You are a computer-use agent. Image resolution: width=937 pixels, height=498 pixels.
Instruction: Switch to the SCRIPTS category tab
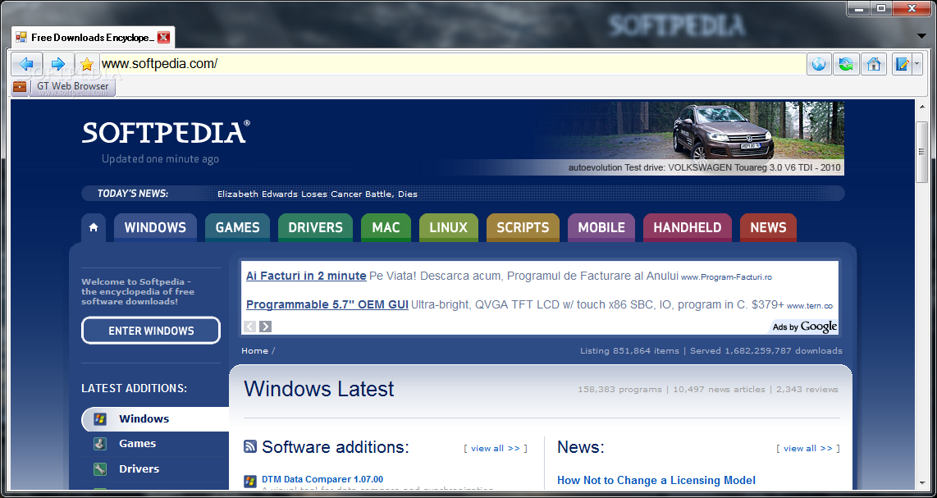[523, 228]
